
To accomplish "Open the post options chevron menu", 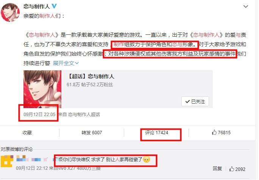I will click(246, 6).
